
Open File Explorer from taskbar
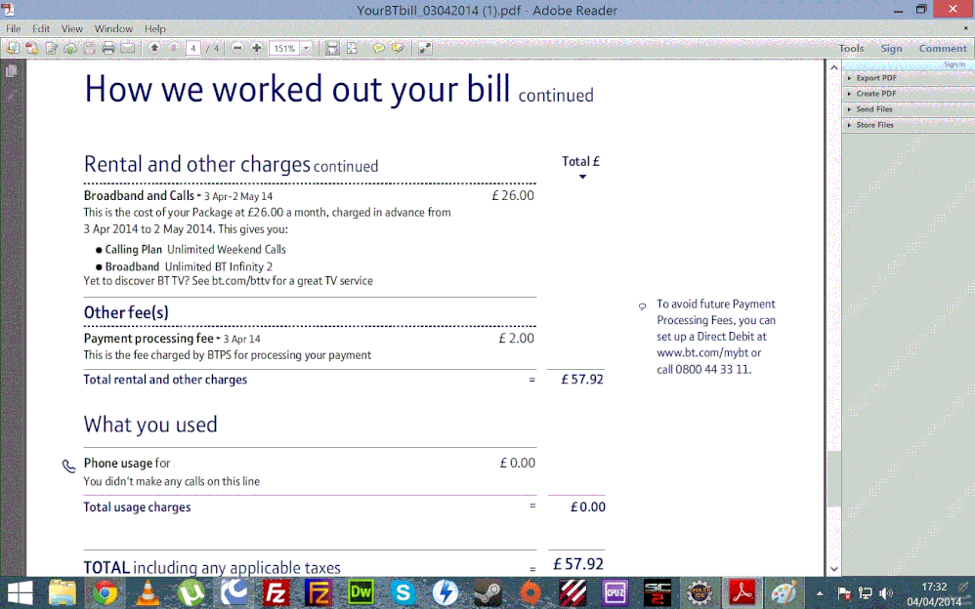tap(63, 592)
